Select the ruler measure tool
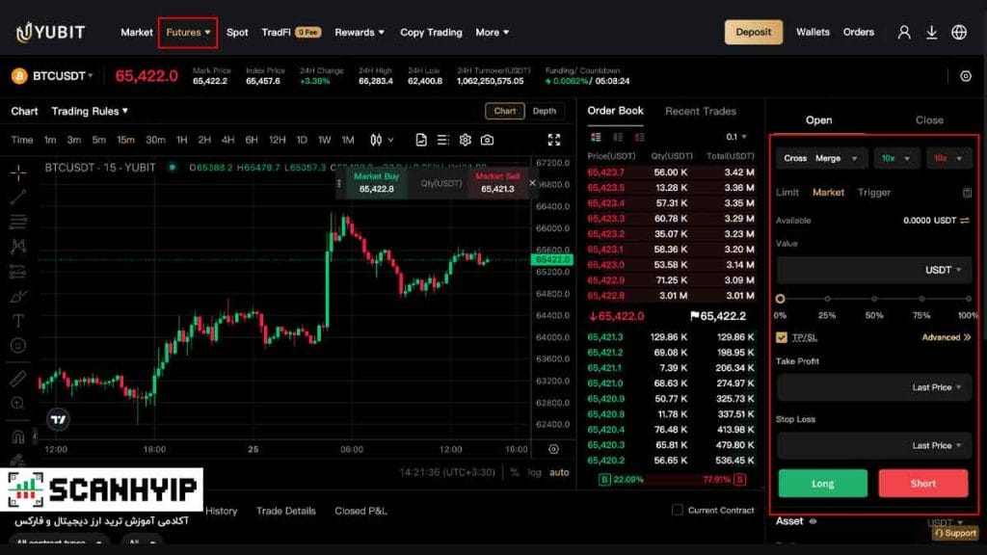Viewport: 987px width, 555px height. pyautogui.click(x=18, y=378)
